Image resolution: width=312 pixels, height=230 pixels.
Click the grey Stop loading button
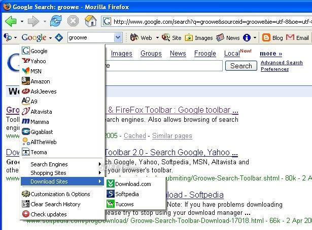tap(73, 21)
